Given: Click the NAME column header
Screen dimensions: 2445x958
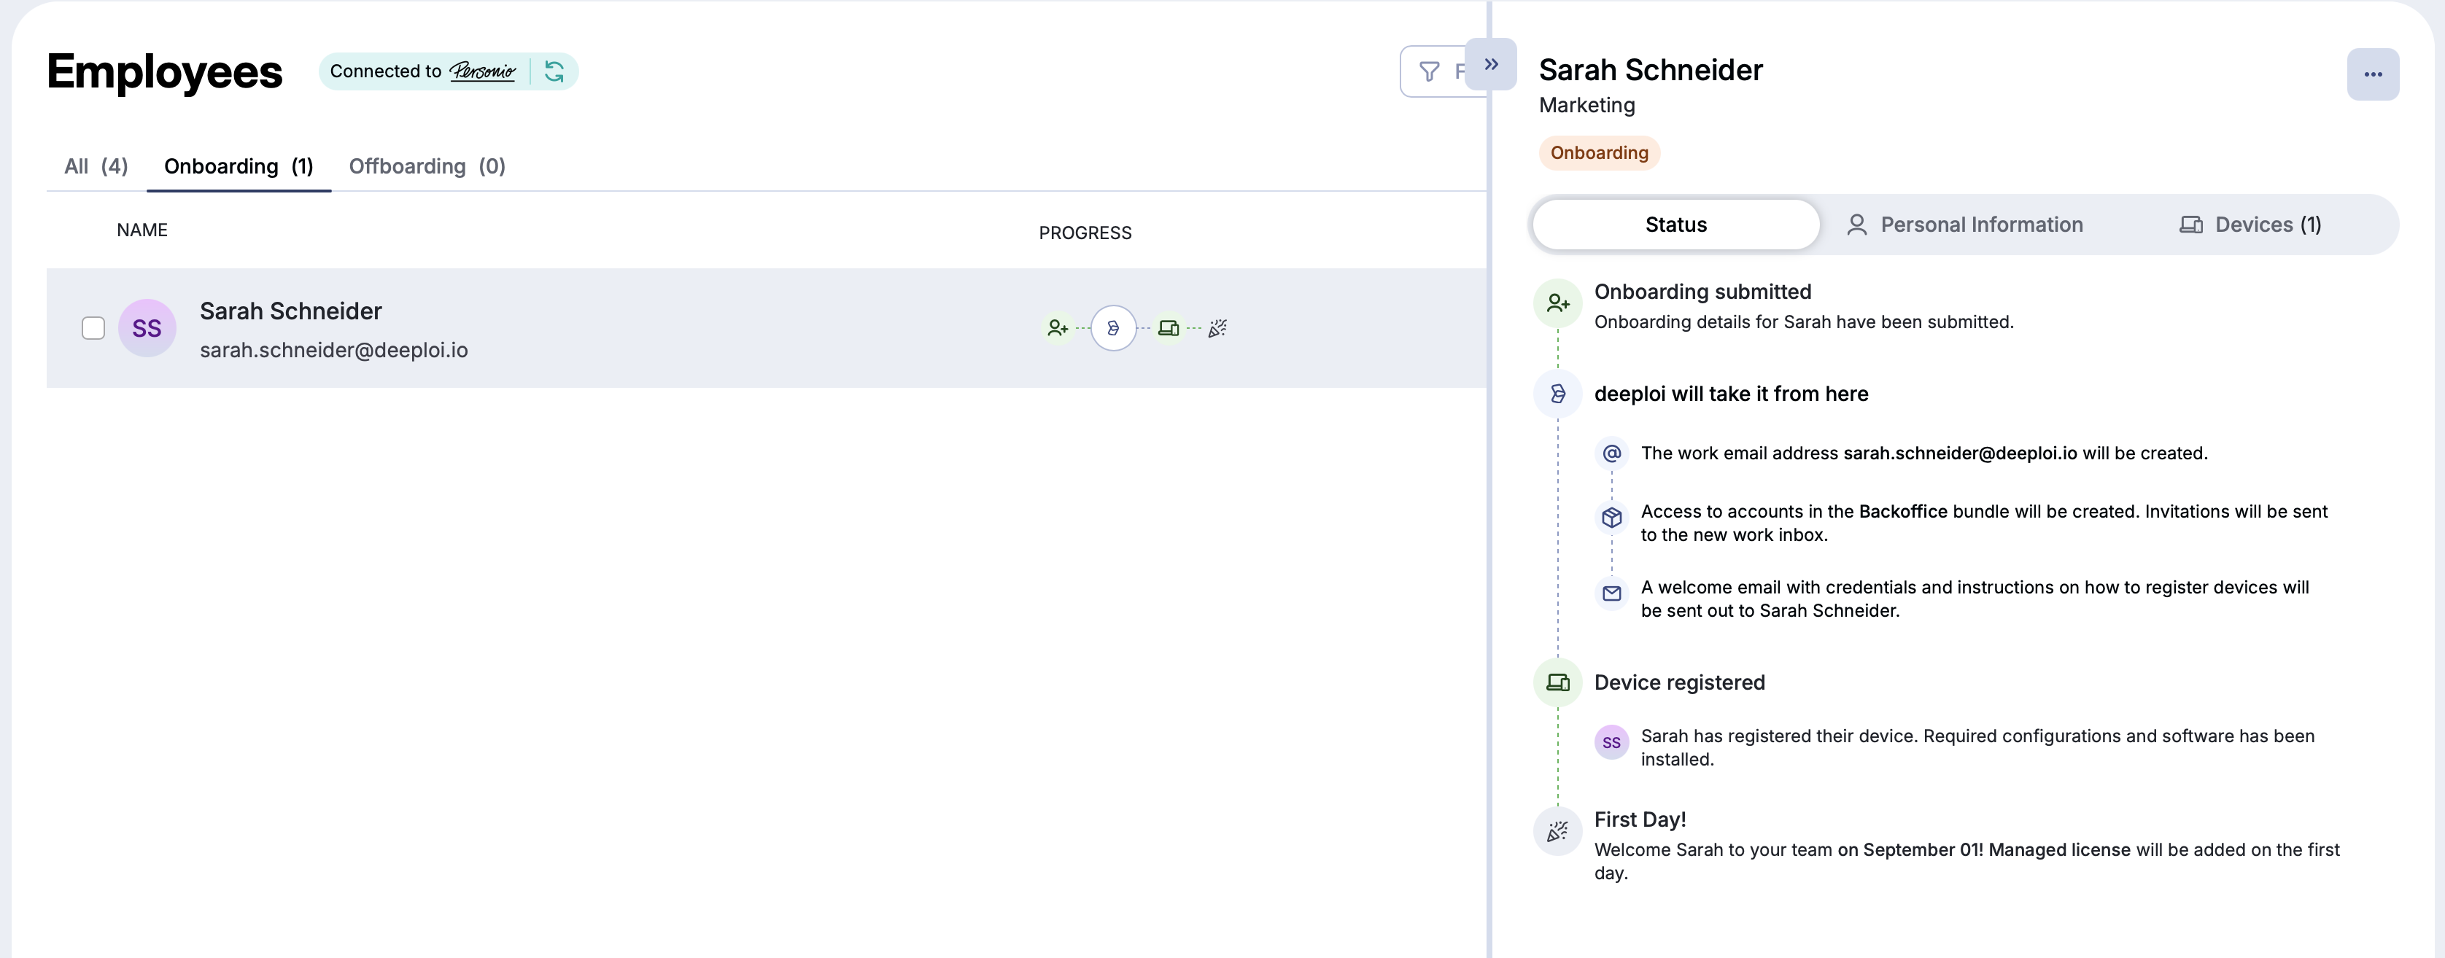Looking at the screenshot, I should pos(142,230).
